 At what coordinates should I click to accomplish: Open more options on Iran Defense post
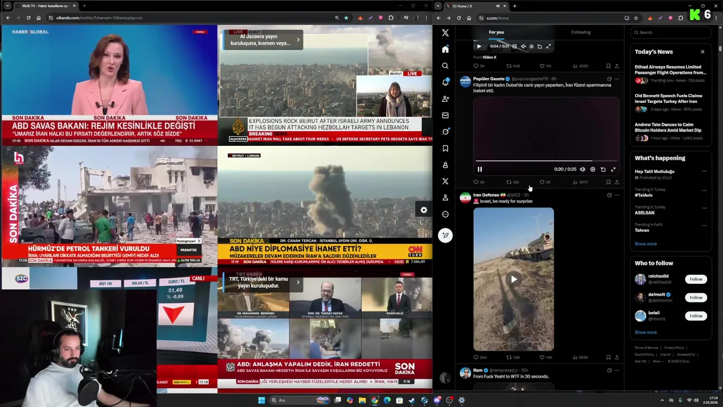pyautogui.click(x=616, y=195)
